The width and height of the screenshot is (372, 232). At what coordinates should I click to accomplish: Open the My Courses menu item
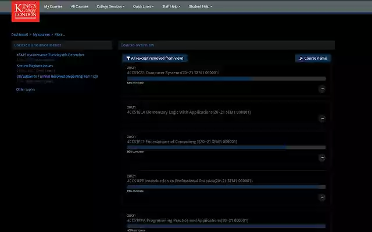[53, 6]
